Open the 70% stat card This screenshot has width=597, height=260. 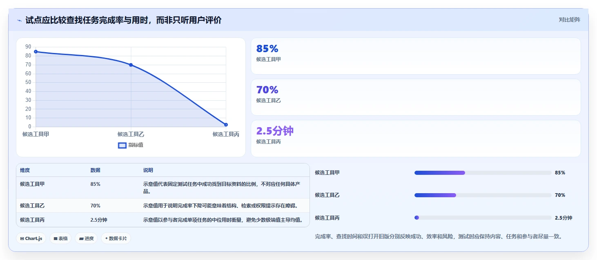click(x=416, y=97)
